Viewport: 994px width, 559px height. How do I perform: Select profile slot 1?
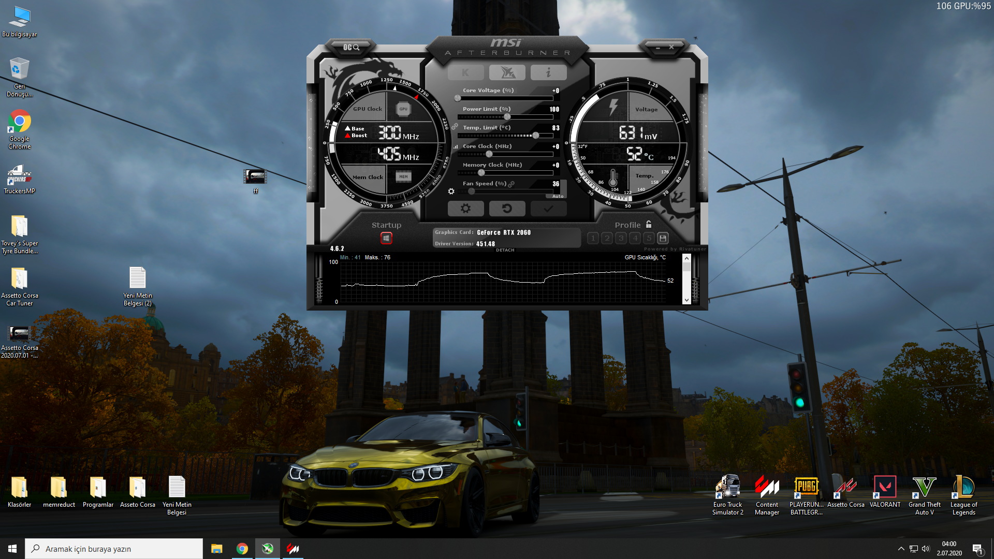[593, 238]
